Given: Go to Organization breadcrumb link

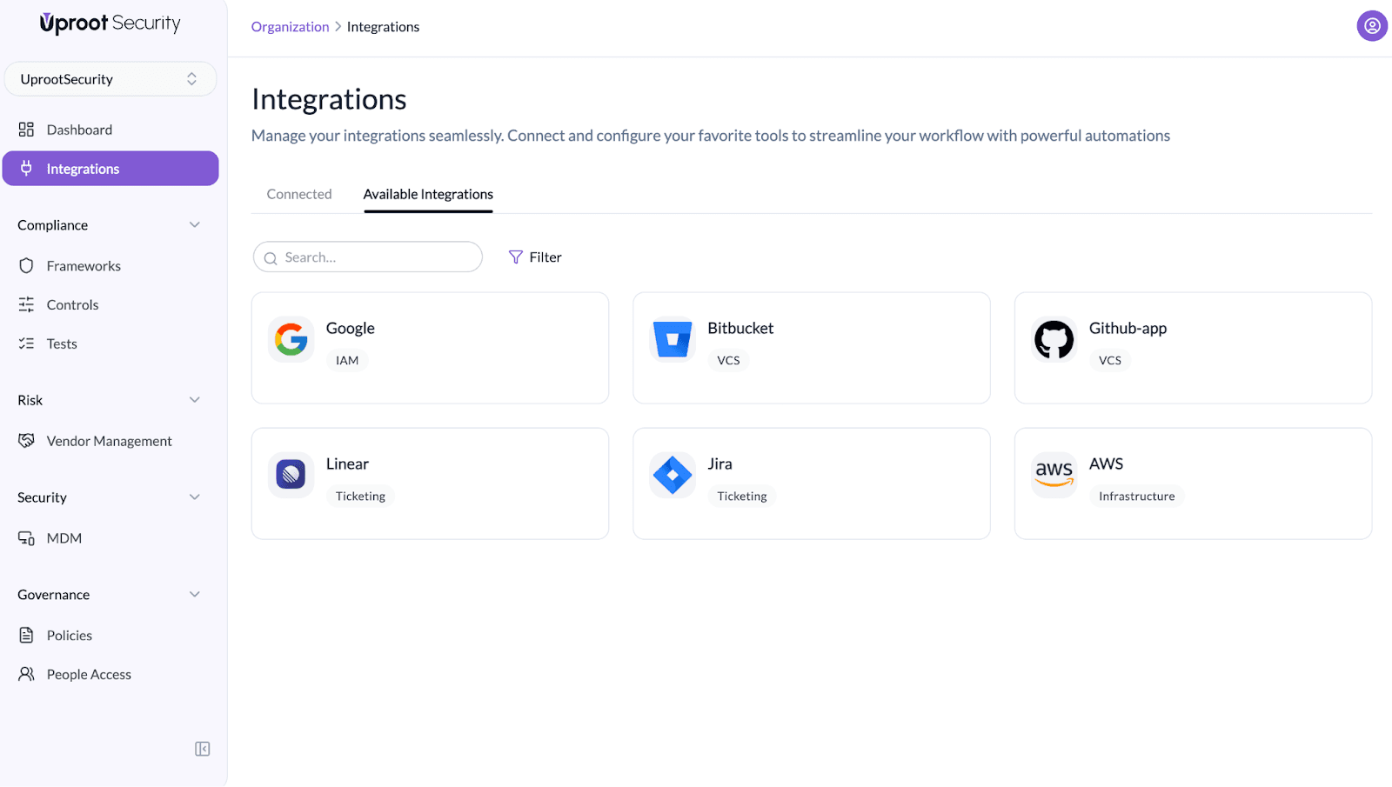Looking at the screenshot, I should 290,27.
